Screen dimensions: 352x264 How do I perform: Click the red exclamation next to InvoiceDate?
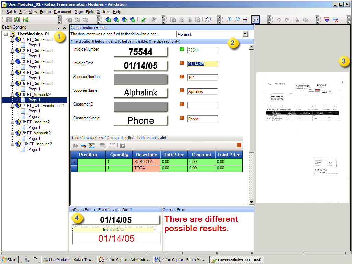(182, 63)
